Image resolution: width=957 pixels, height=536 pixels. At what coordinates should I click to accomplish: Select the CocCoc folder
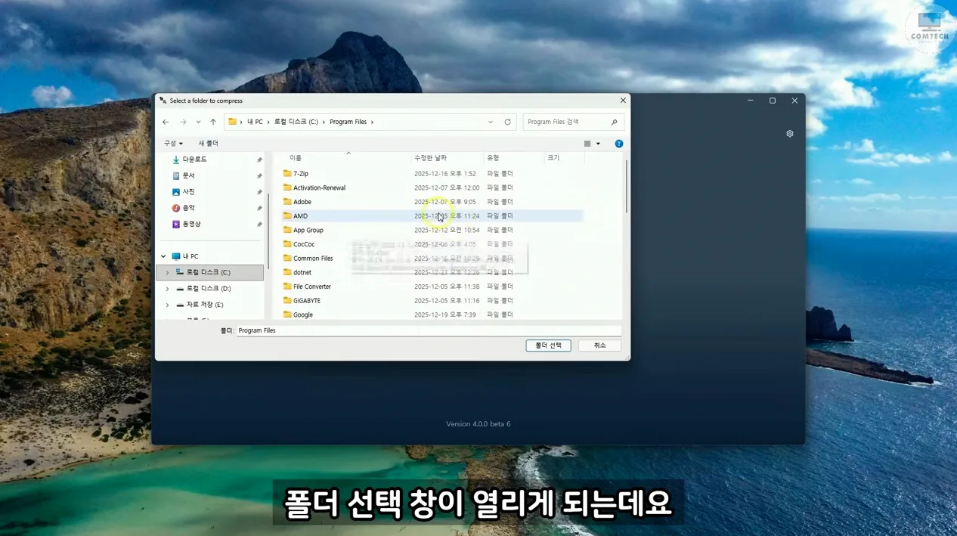[x=304, y=244]
